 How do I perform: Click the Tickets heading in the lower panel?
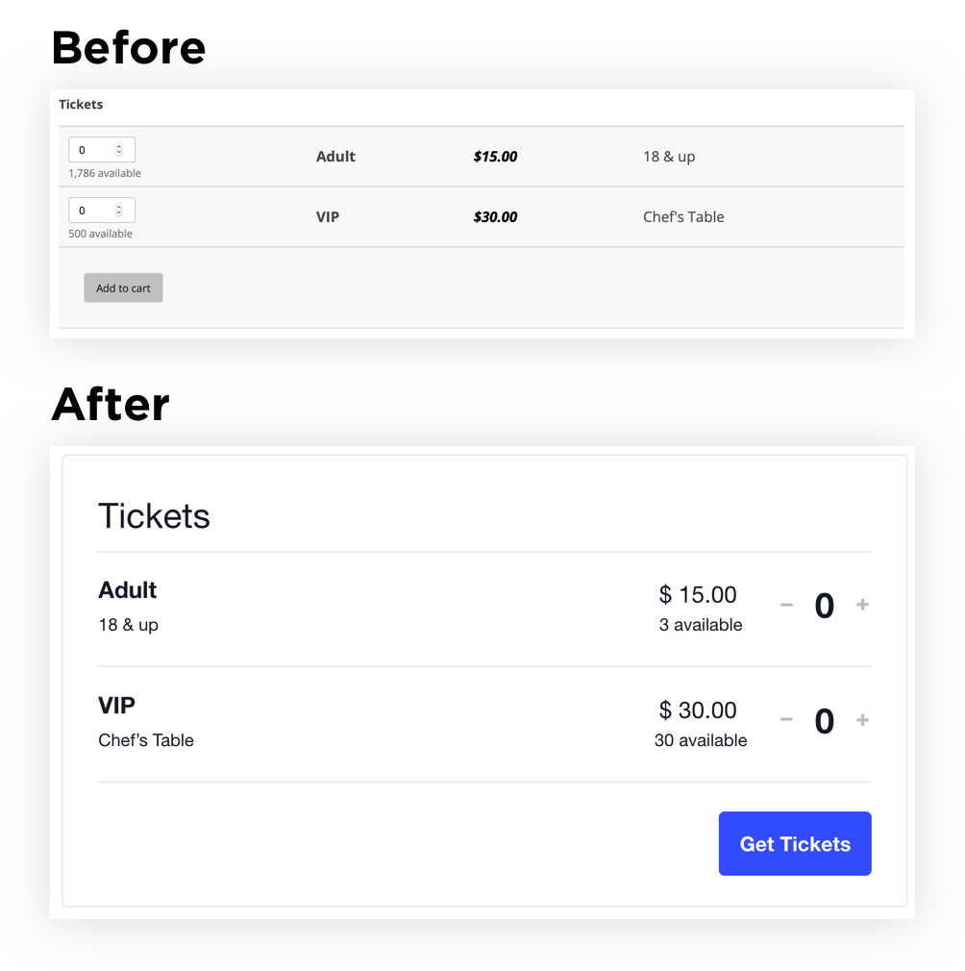tap(154, 515)
